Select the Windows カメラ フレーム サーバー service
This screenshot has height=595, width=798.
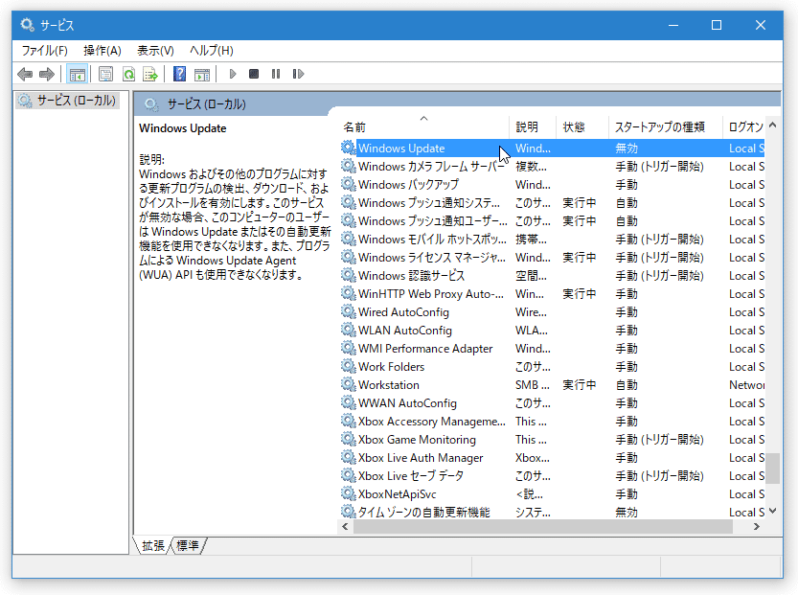(552, 167)
